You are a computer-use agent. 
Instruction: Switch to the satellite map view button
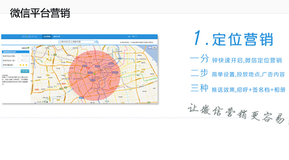pos(155,48)
